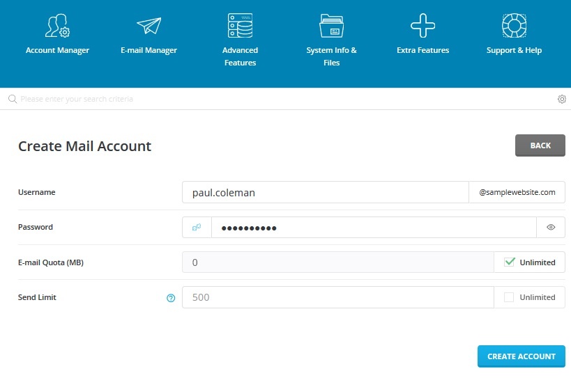The image size is (571, 378).
Task: Click the @samplewebsite.com domain label
Action: click(x=517, y=192)
